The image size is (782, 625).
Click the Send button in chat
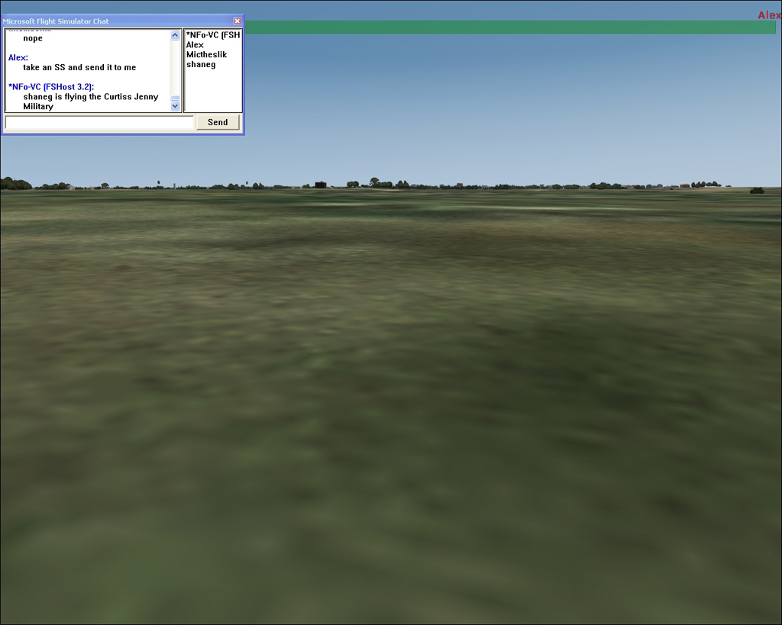pos(218,122)
